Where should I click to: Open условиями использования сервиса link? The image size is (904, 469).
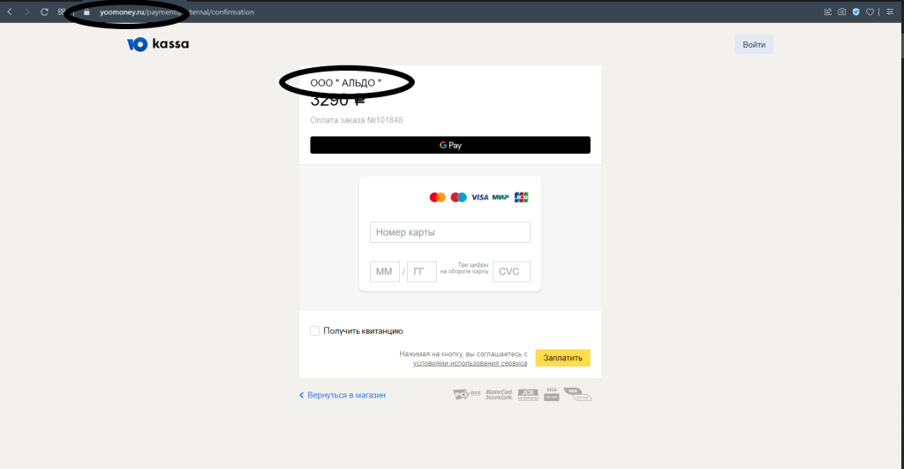(470, 363)
